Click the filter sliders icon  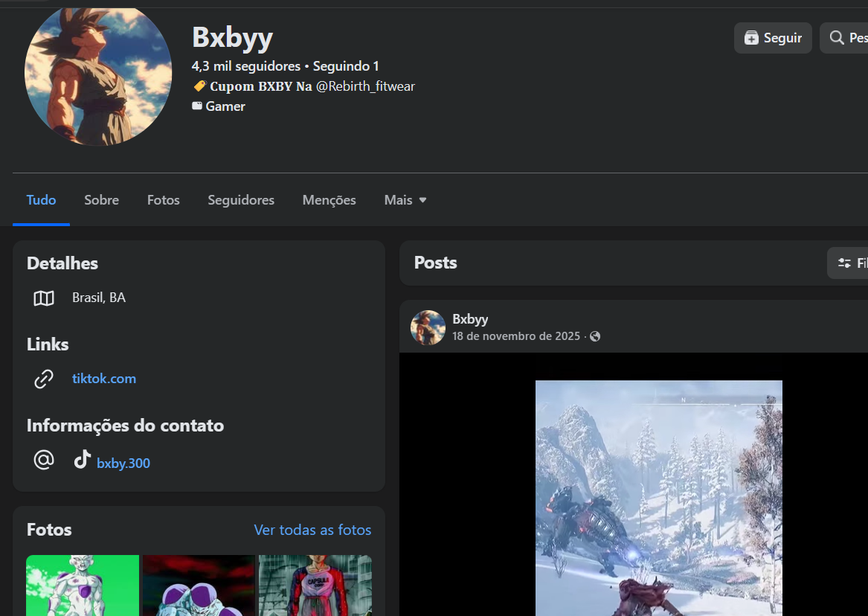click(844, 263)
